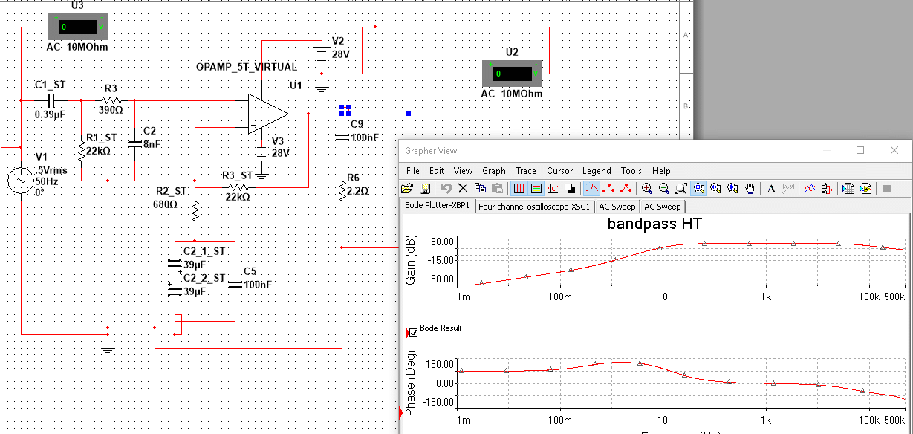Select the U3 voltmeter in the schematic
This screenshot has height=434, width=913.
(77, 27)
